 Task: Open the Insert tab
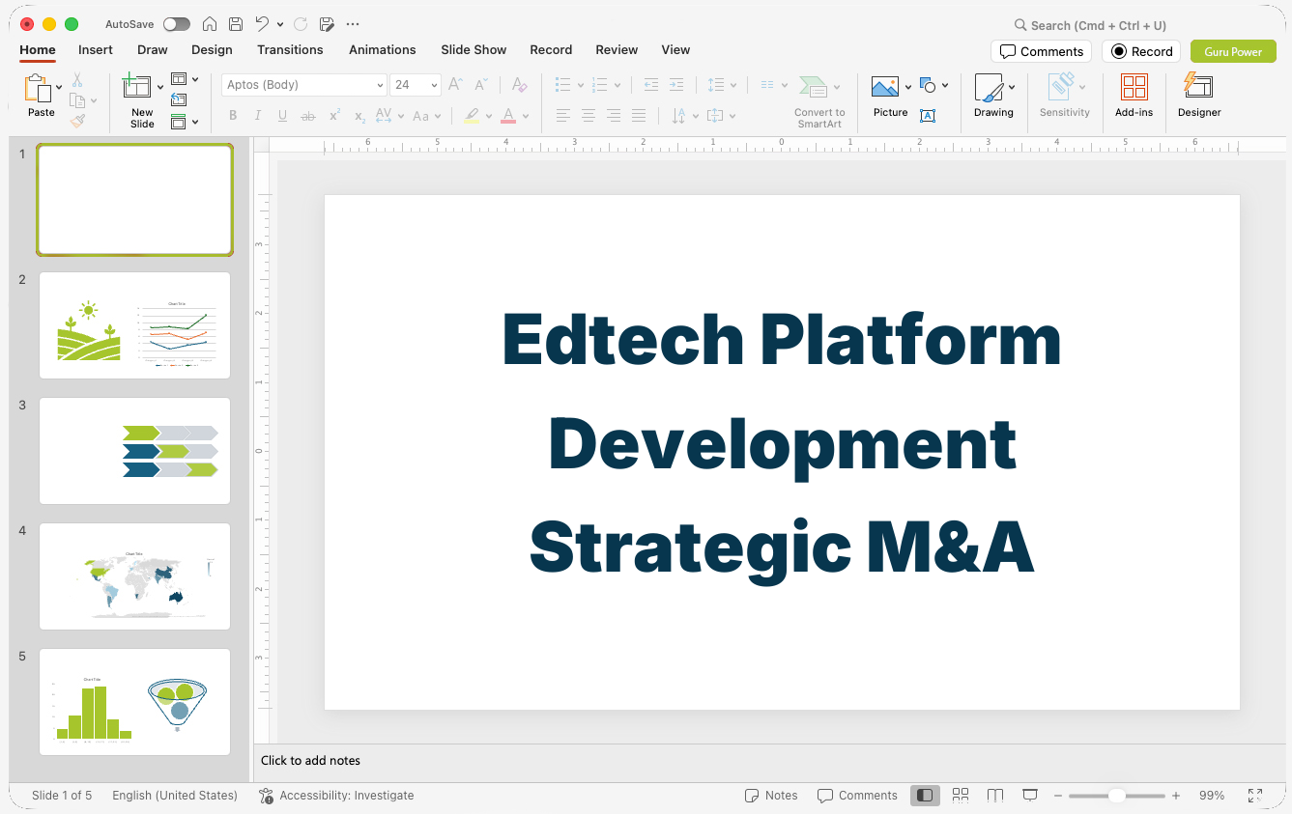96,49
